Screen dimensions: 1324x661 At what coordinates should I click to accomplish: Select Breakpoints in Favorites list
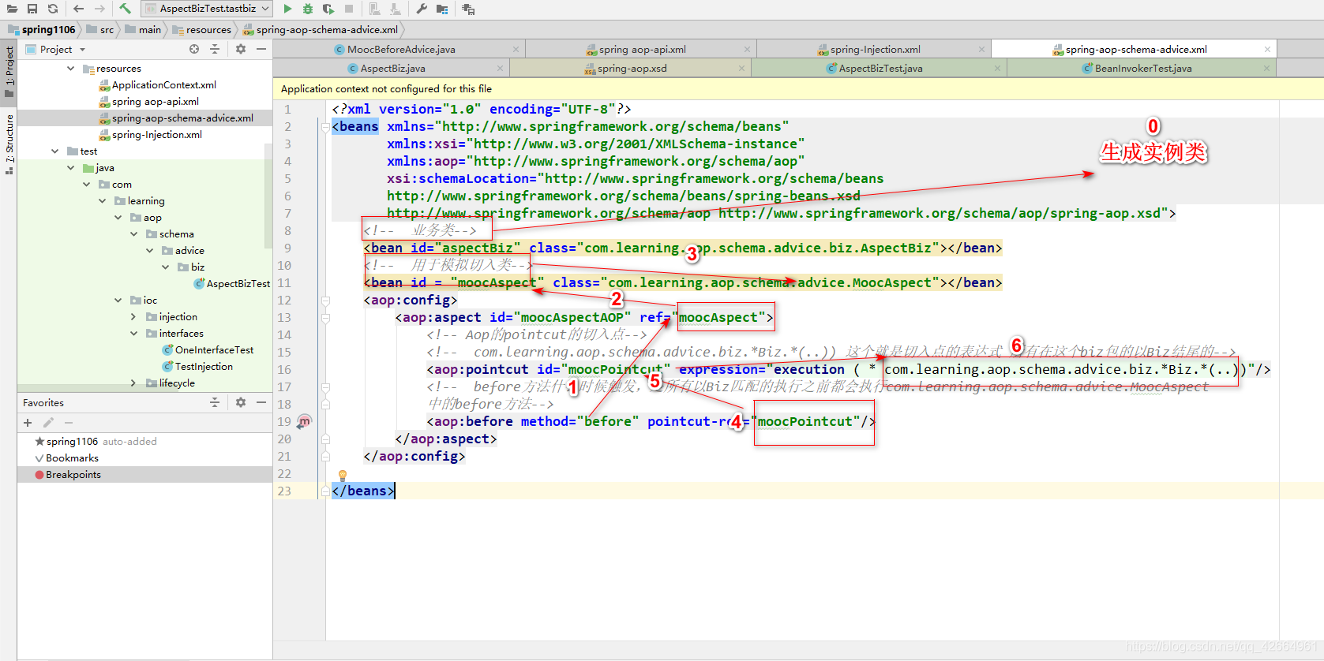tap(144, 475)
